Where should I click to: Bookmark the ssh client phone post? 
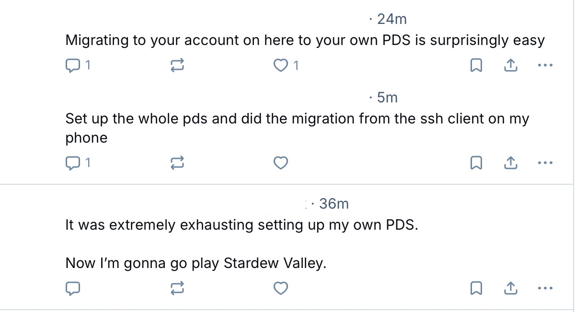(x=476, y=164)
